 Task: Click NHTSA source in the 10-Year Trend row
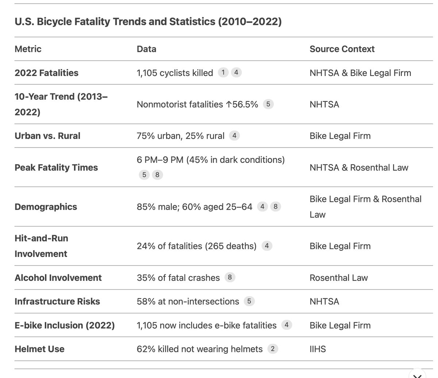pyautogui.click(x=324, y=104)
